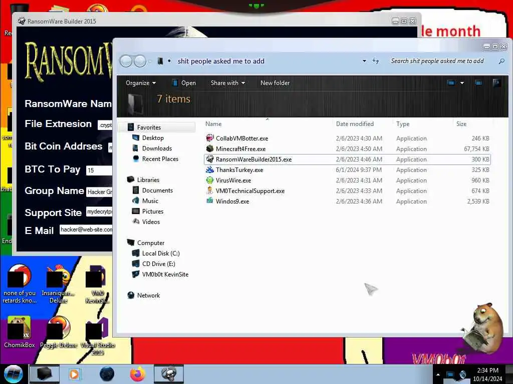Open Desktop in the navigation pane
Screen dimensions: 513x384
point(153,138)
